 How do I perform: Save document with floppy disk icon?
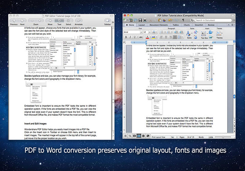pyautogui.click(x=140, y=20)
